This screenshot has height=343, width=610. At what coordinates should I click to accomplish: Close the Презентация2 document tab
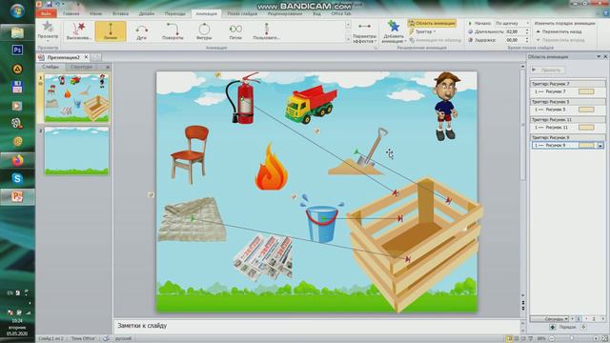(87, 57)
